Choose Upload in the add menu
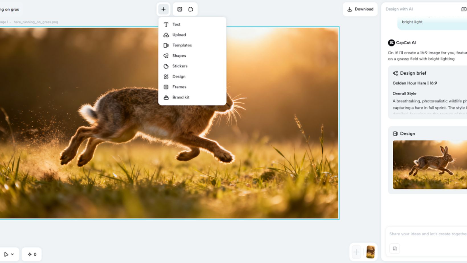Viewport: 467px width, 263px height. 179,35
